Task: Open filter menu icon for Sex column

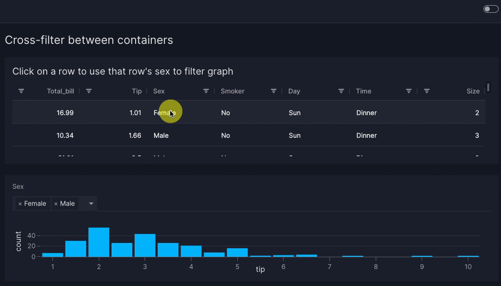Action: (206, 91)
